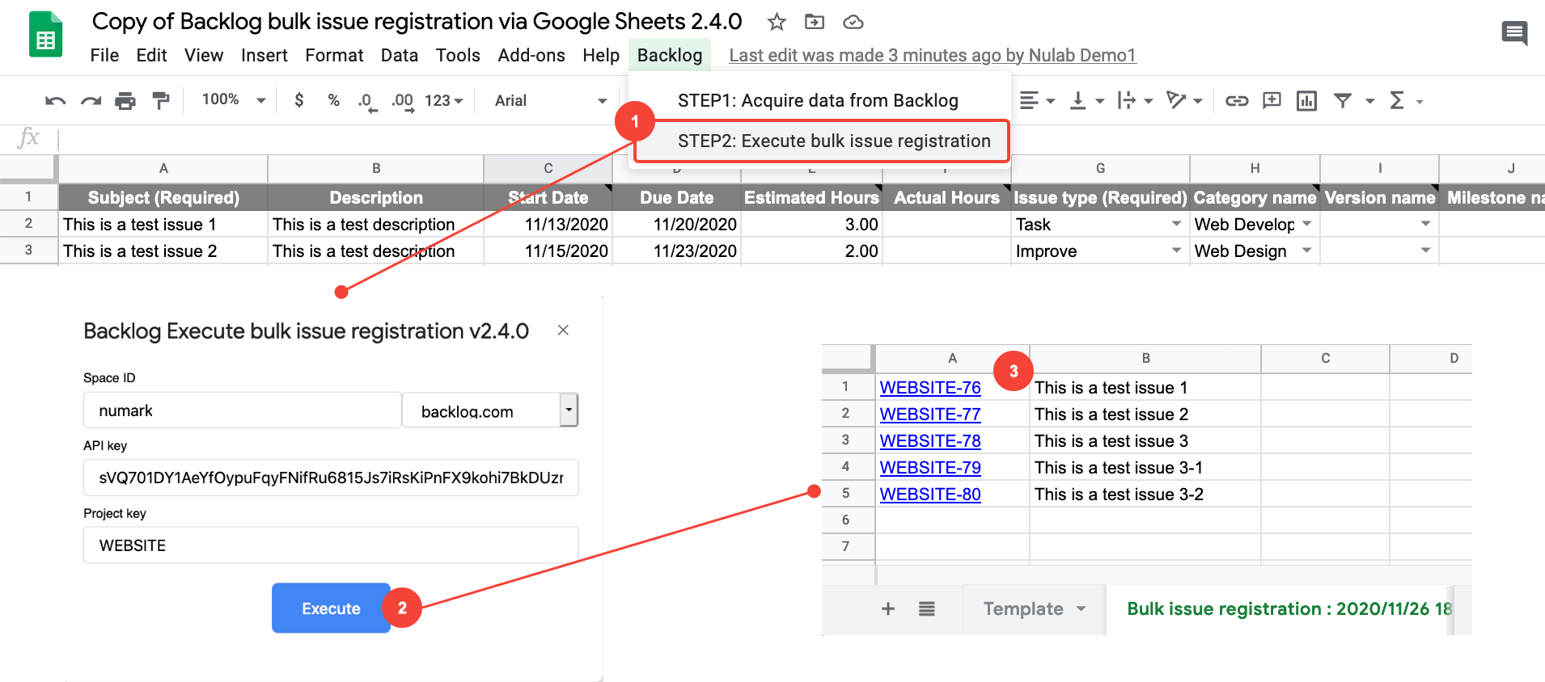
Task: Click the Project key input field
Action: (331, 545)
